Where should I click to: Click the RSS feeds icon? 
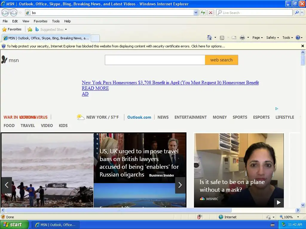222,38
